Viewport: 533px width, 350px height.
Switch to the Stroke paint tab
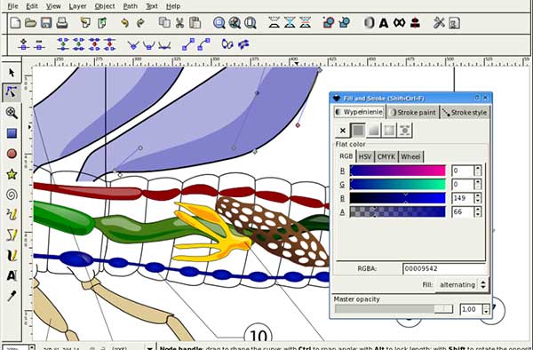(x=413, y=113)
